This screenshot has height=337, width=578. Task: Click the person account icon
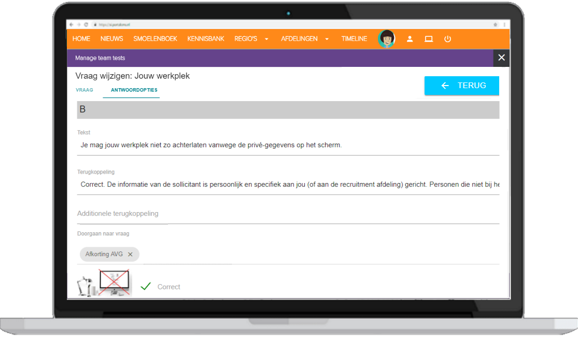(x=410, y=39)
